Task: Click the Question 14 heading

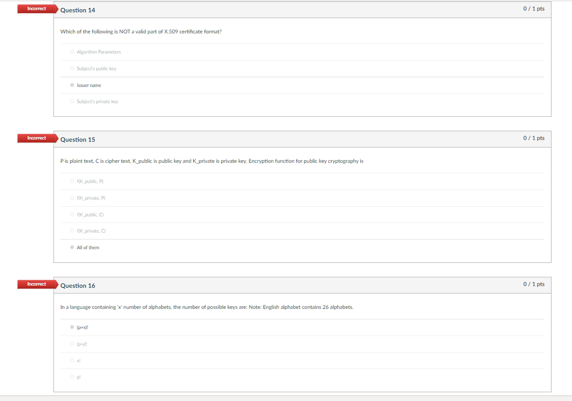Action: point(77,10)
